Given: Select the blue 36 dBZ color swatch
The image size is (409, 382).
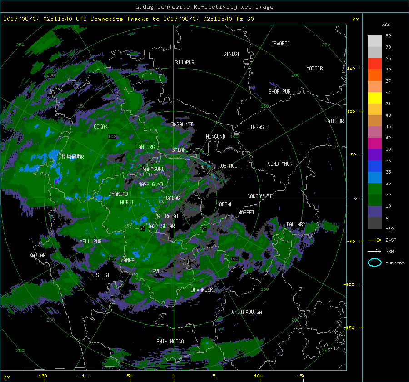Looking at the screenshot, I should click(x=374, y=166).
